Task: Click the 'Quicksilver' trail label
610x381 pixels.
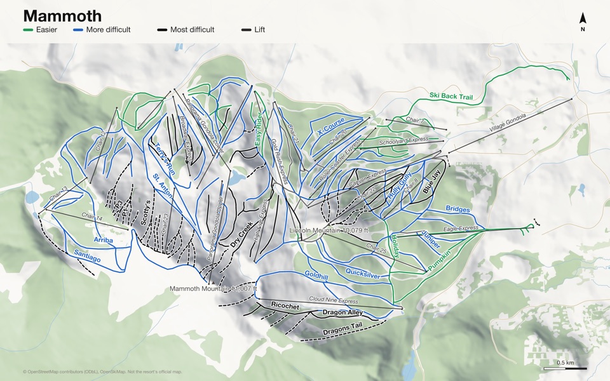Action: (x=363, y=274)
